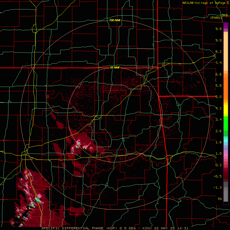Click the -1.3 scale value
This screenshot has height=230, width=230.
point(217,188)
